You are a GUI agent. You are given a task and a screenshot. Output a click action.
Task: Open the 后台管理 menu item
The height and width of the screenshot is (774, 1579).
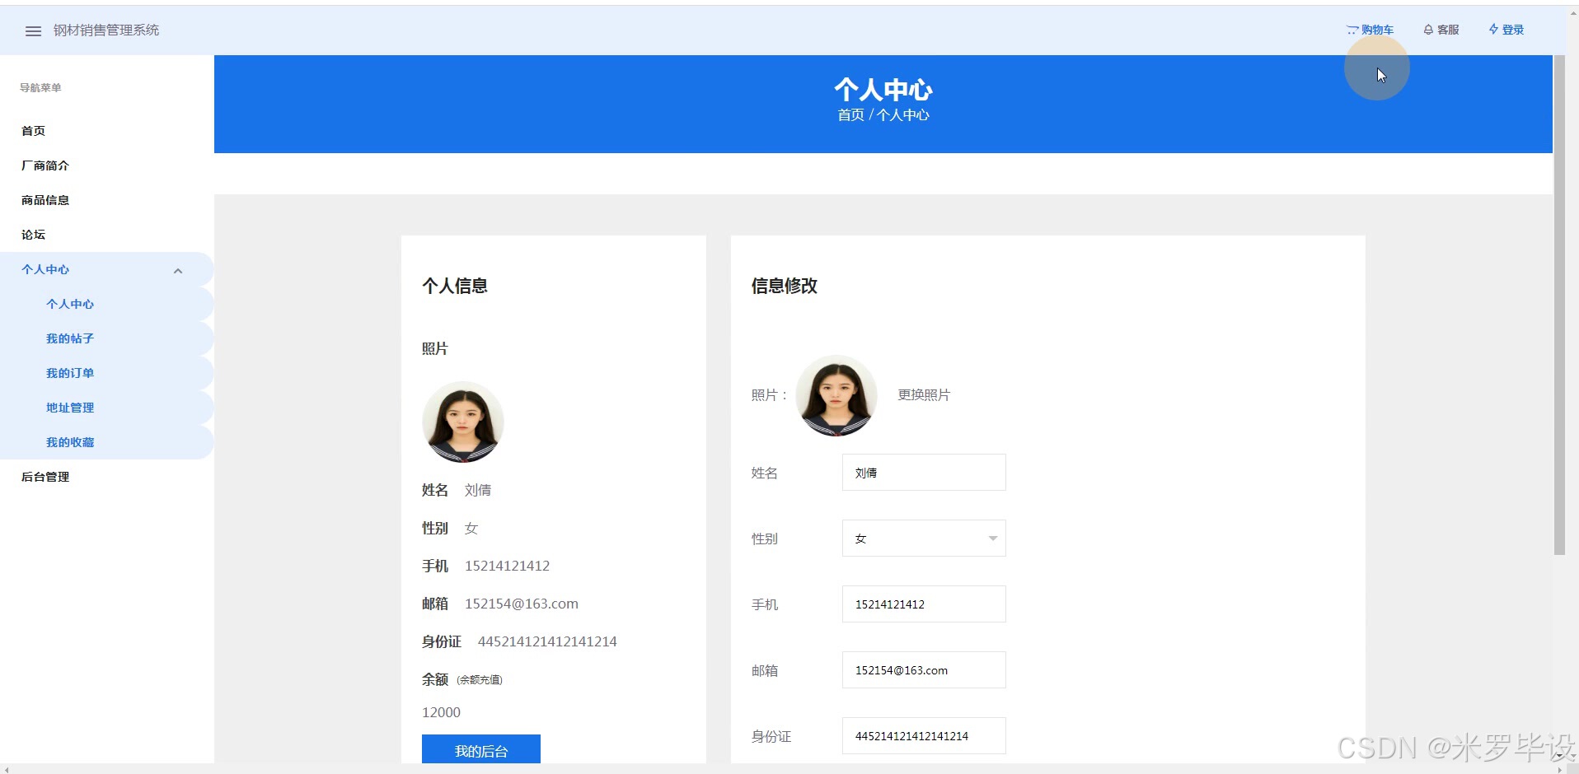pyautogui.click(x=45, y=477)
